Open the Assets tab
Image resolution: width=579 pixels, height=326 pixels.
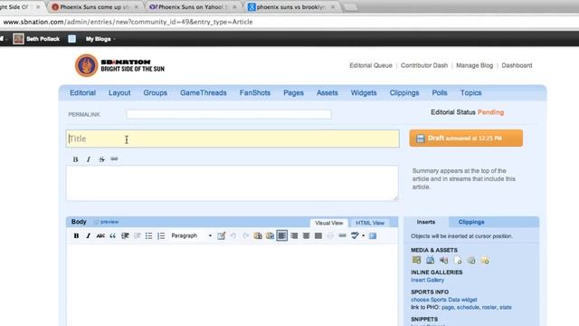click(x=327, y=92)
